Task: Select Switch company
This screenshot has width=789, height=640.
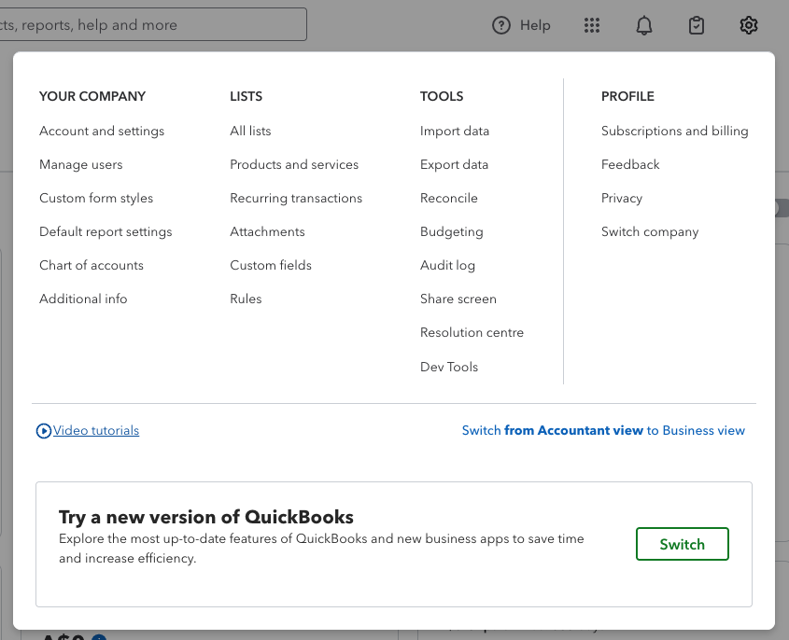Action: (x=650, y=231)
